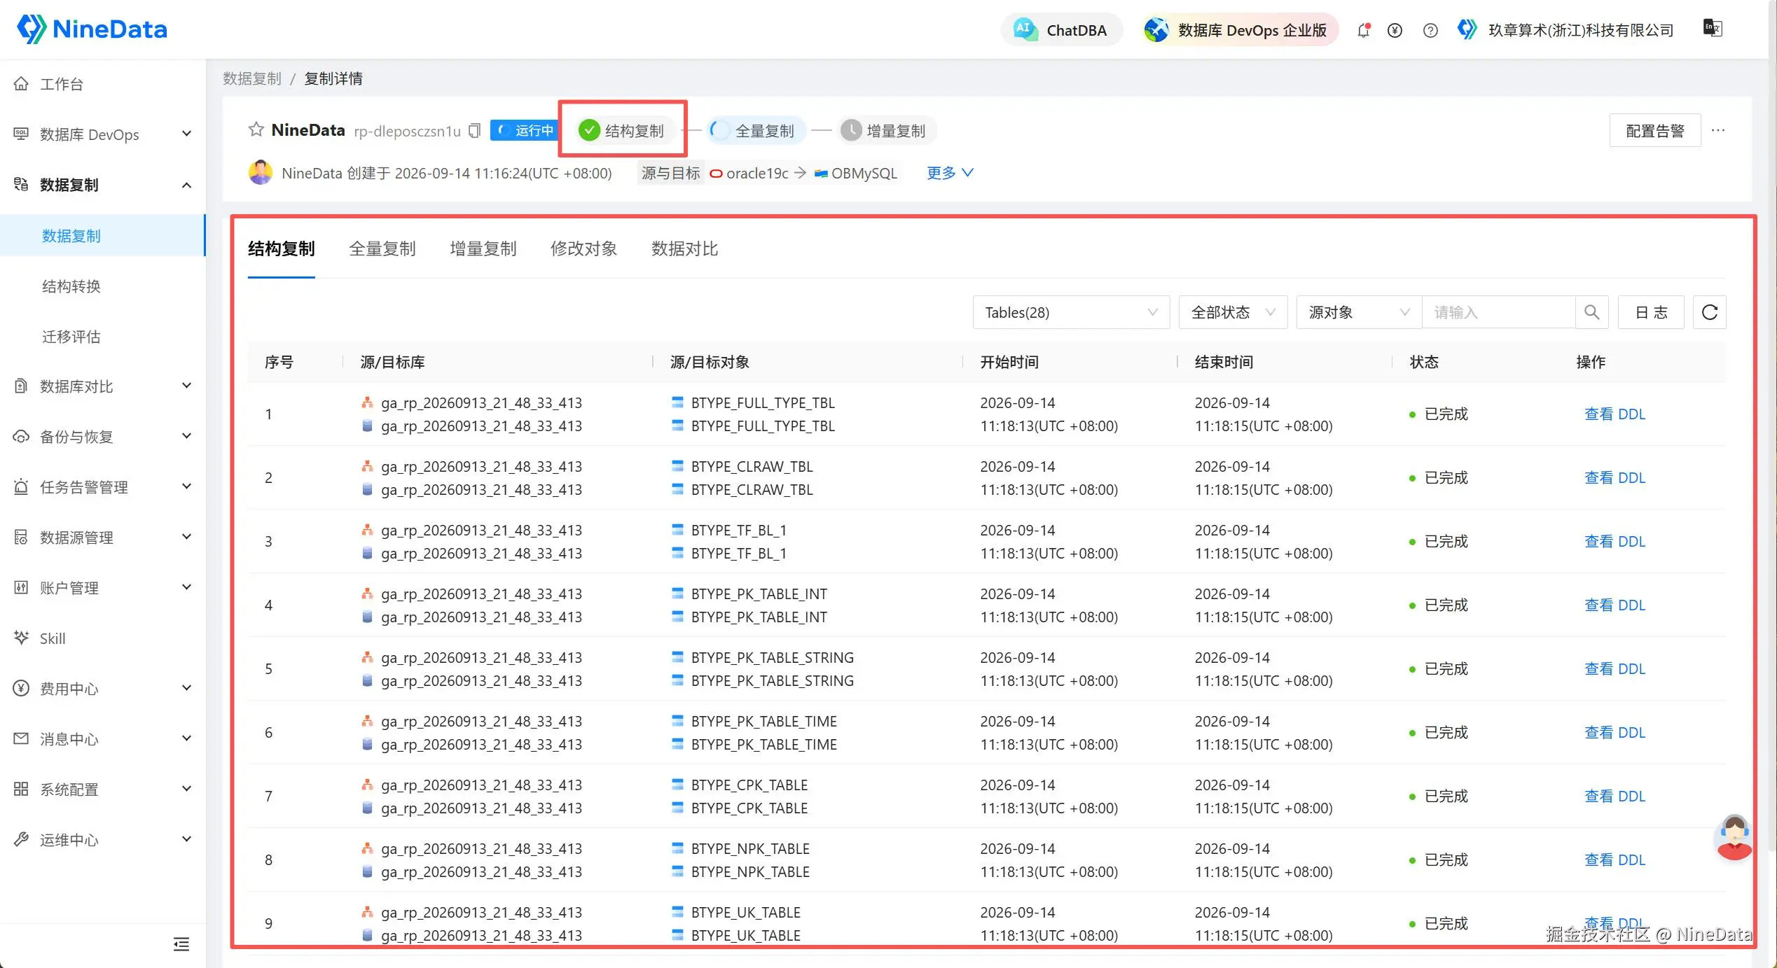Open the notification bell icon
The image size is (1777, 968).
pos(1363,30)
